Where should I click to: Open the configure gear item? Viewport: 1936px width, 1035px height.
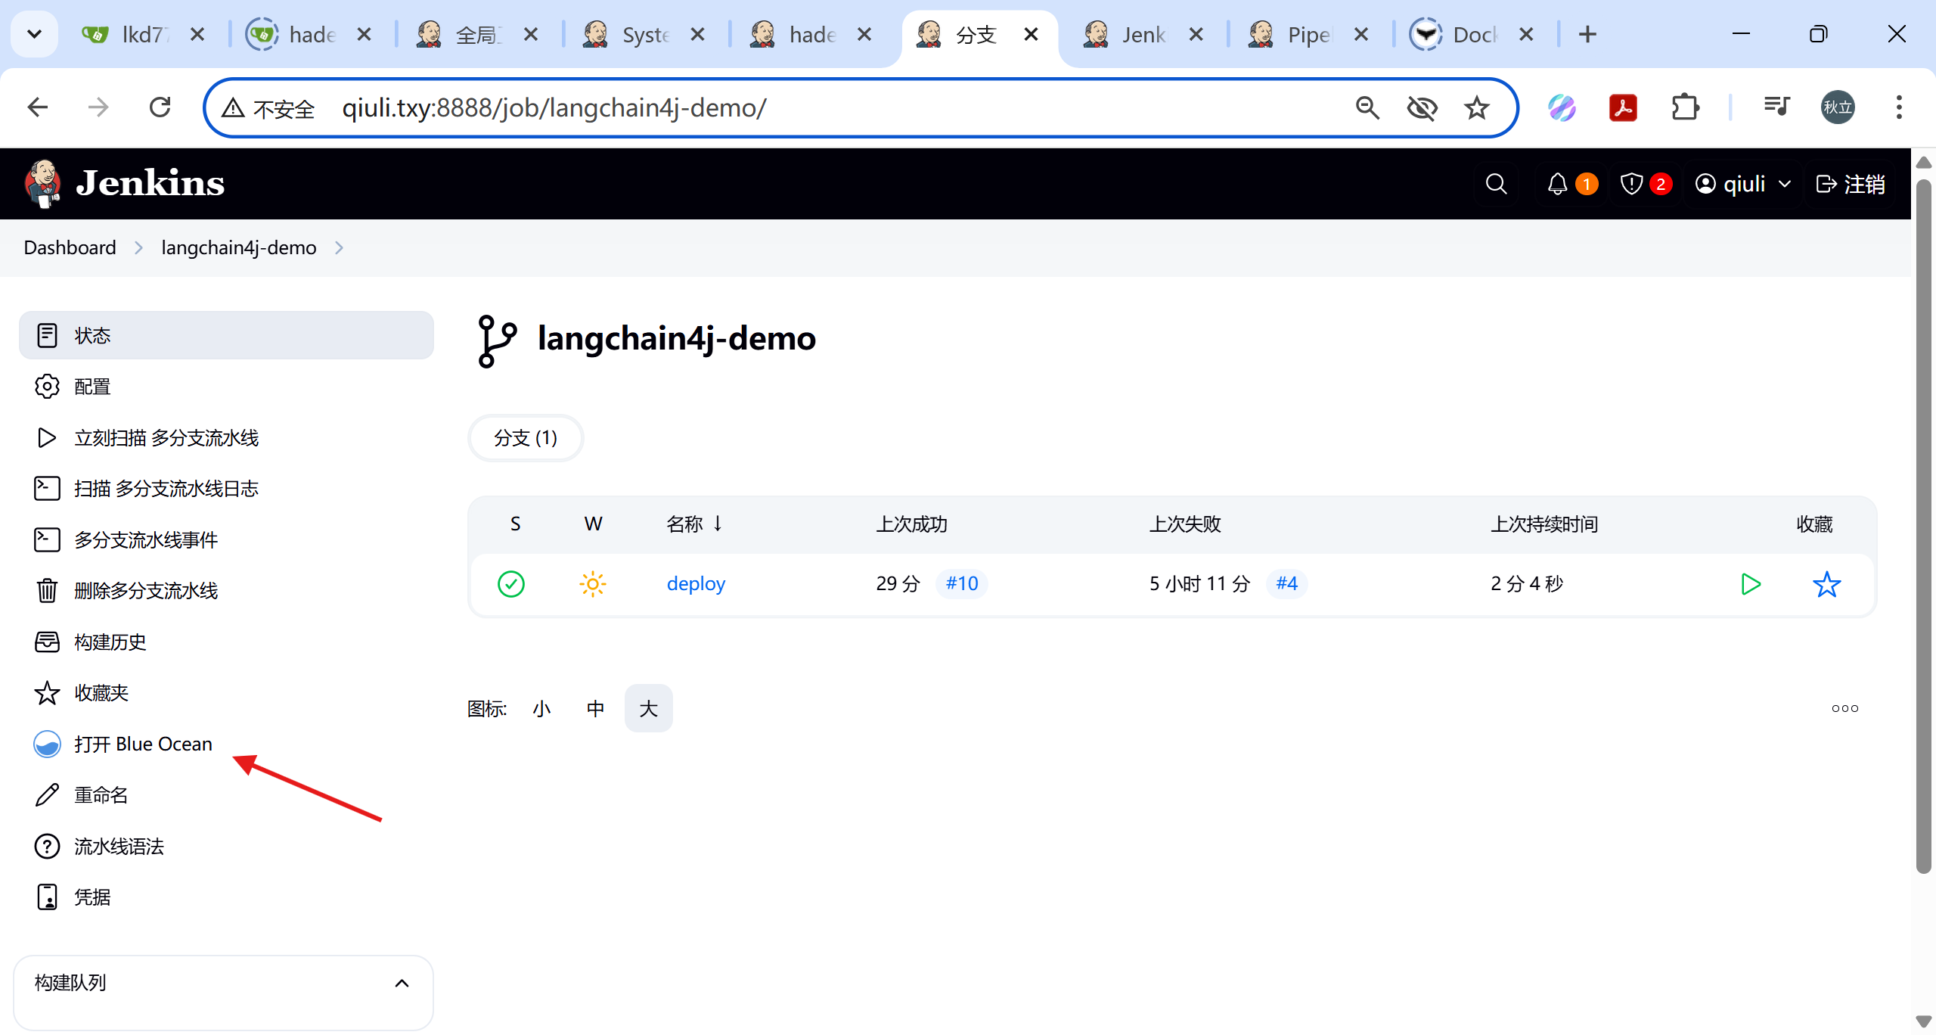tap(92, 387)
